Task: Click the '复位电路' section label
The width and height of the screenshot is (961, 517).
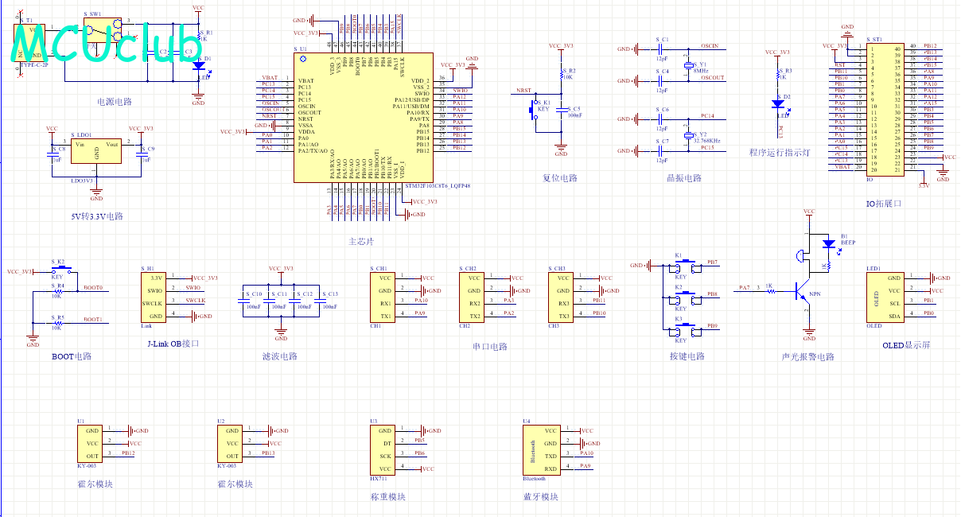Action: 560,178
